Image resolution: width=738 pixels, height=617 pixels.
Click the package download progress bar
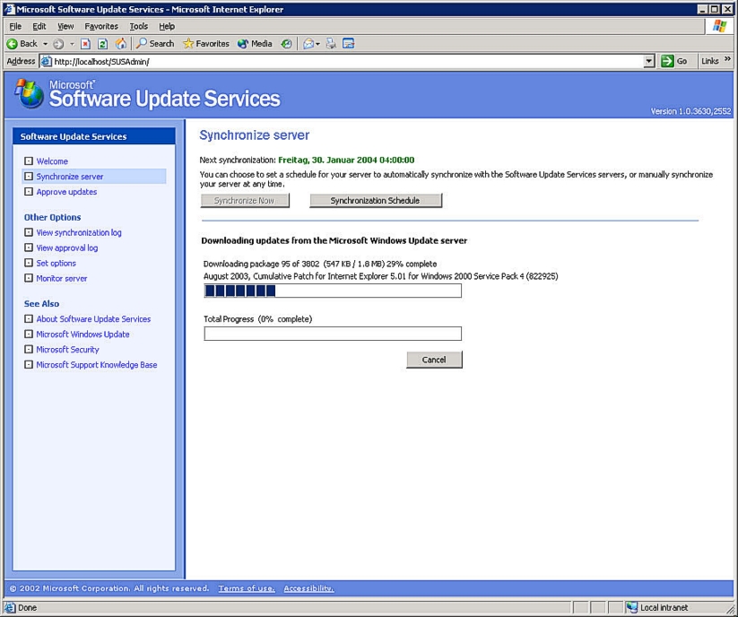[x=333, y=291]
